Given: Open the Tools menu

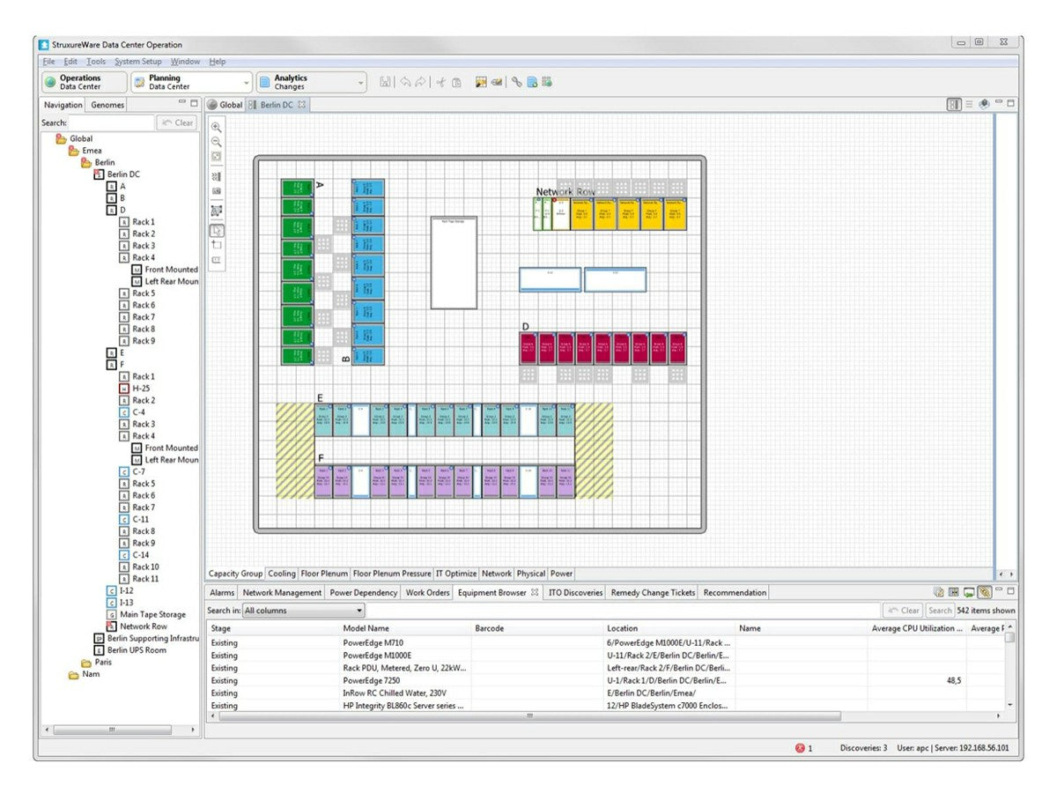Looking at the screenshot, I should click(95, 61).
